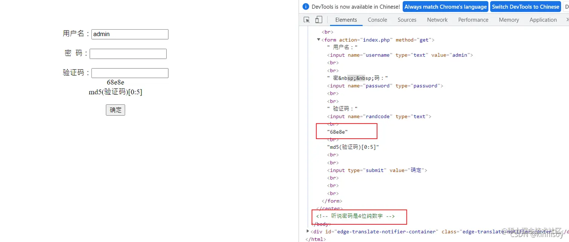Image resolution: width=569 pixels, height=242 pixels.
Task: Select the " 验证码：" text node in DOM
Action: [x=342, y=109]
